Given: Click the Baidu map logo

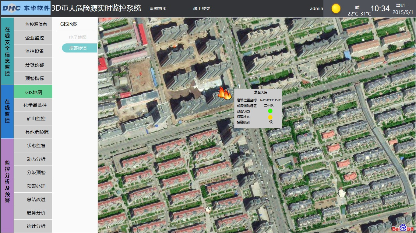Looking at the screenshot, I should pyautogui.click(x=403, y=228).
